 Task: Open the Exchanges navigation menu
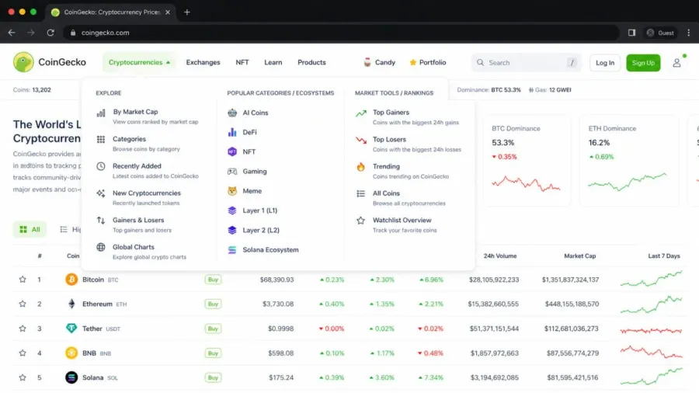[x=203, y=62]
